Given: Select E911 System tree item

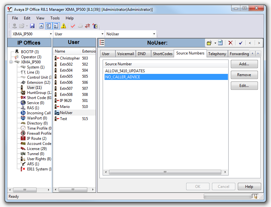Looking at the screenshot, I should 39,169.
